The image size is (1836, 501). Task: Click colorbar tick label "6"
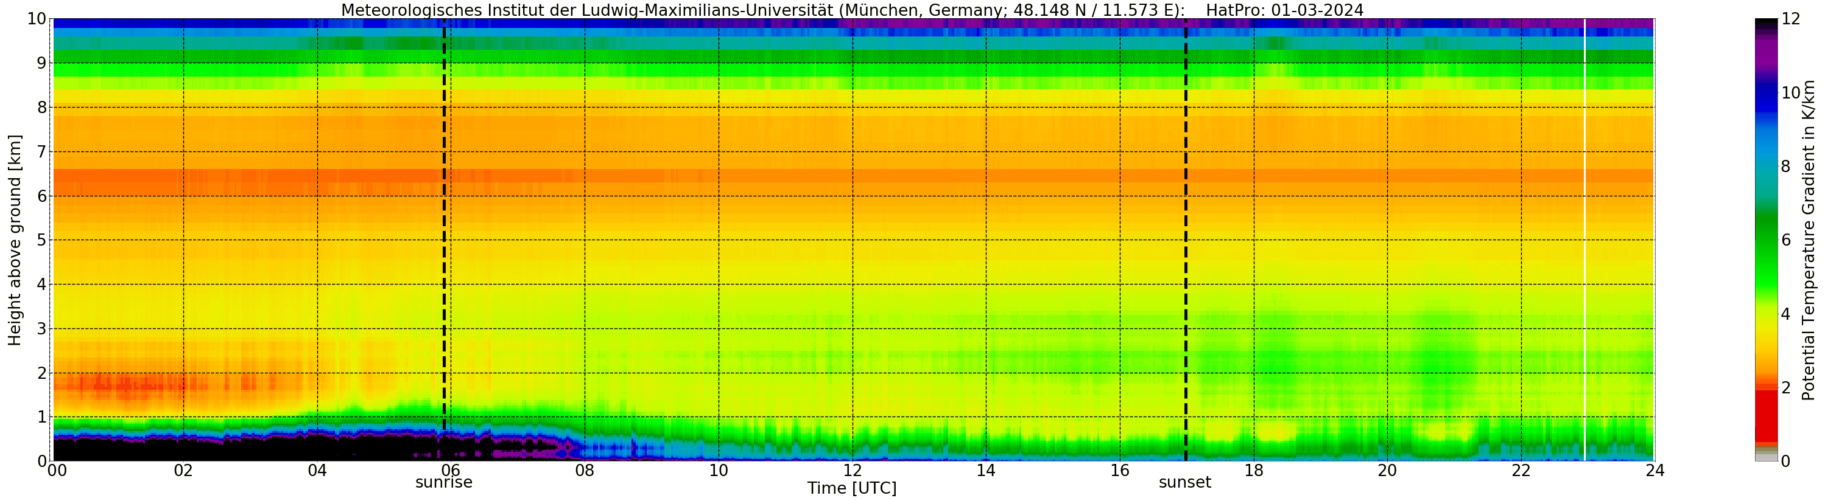point(1785,240)
